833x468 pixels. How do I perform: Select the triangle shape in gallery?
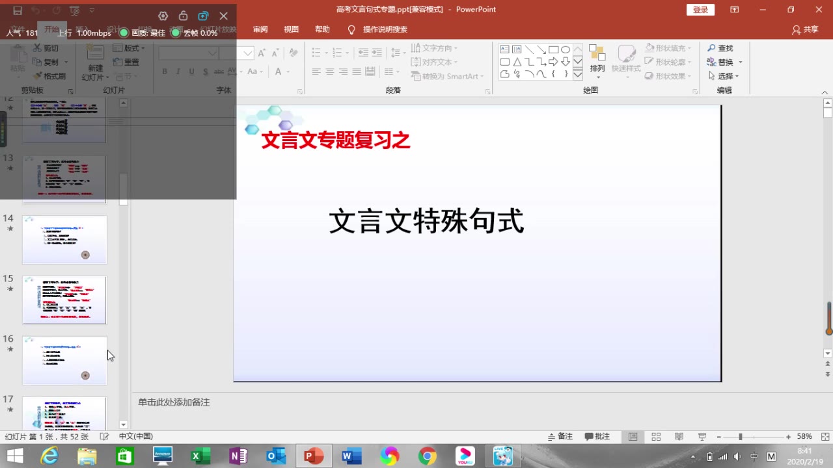click(517, 62)
